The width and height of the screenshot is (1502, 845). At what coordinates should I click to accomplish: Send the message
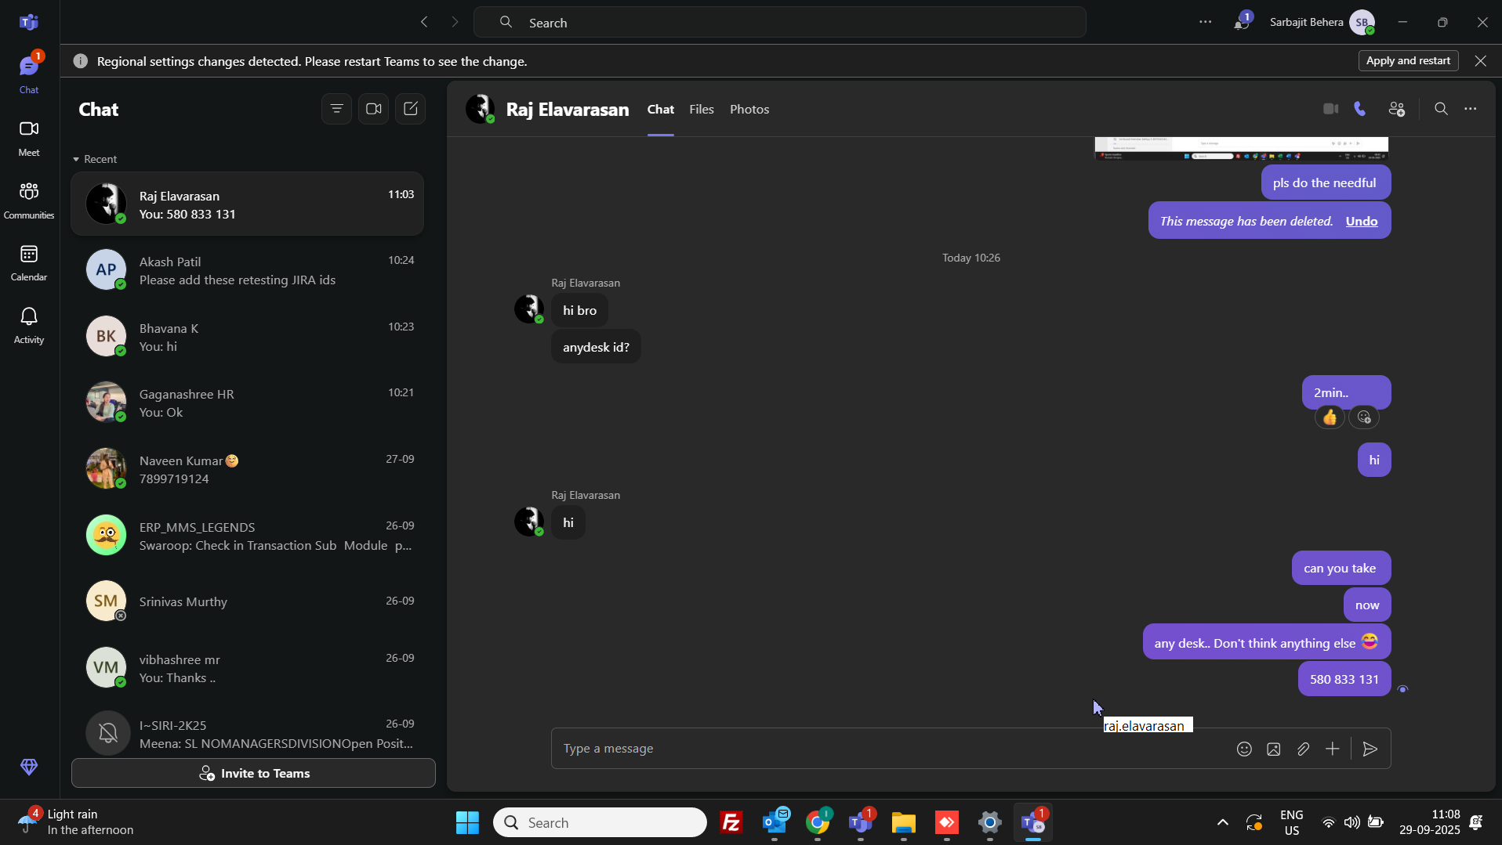click(x=1370, y=749)
